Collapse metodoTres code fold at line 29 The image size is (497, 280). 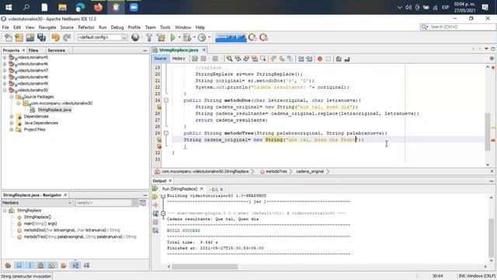[x=166, y=133]
